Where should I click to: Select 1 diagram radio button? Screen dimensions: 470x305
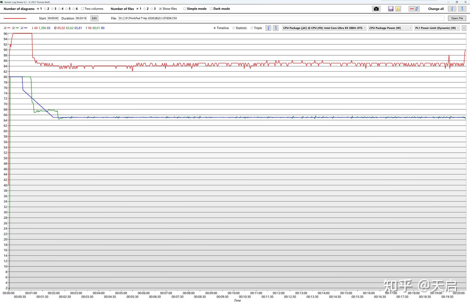coord(38,9)
